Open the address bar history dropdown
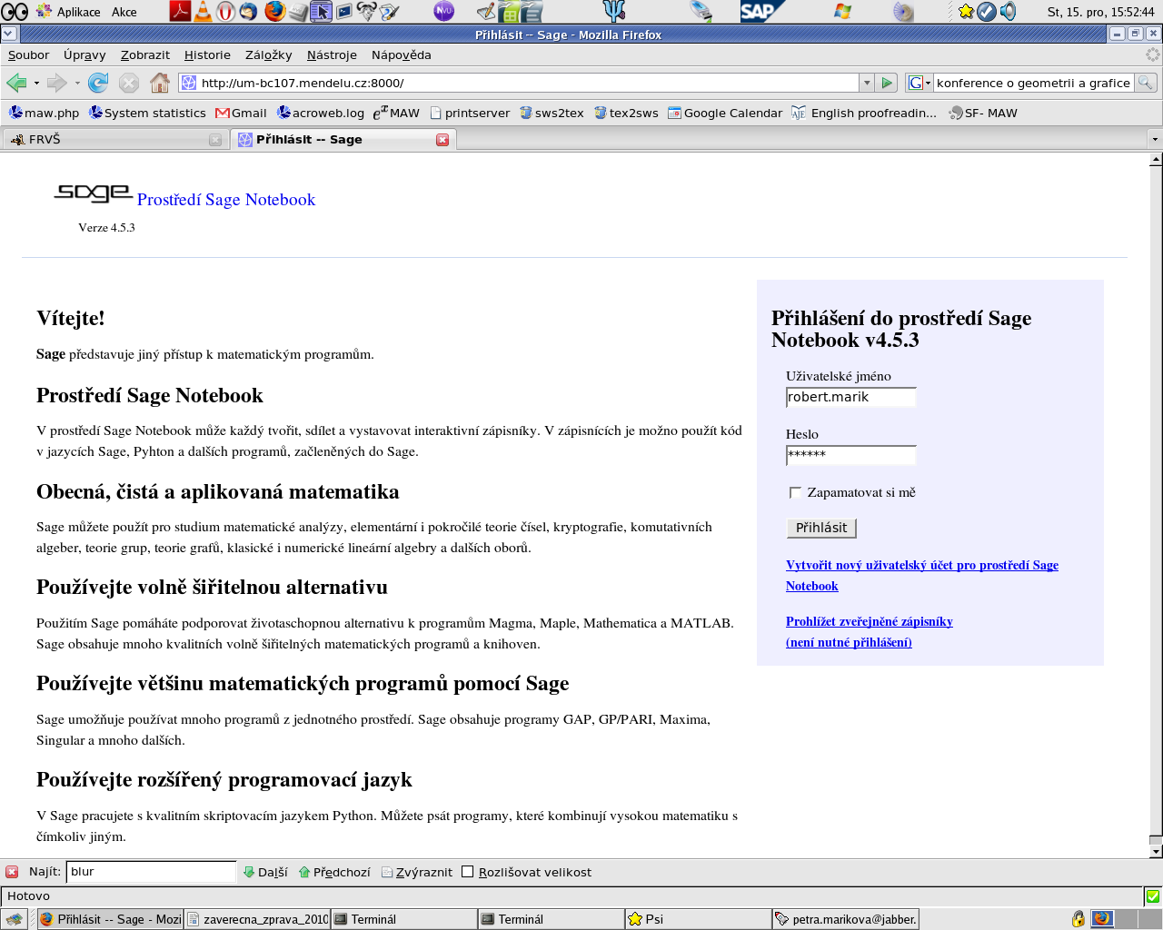1163x930 pixels. (x=867, y=83)
